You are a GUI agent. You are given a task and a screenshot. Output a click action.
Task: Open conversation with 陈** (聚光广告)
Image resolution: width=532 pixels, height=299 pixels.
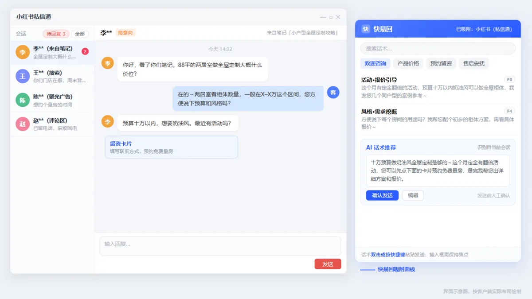pos(52,100)
